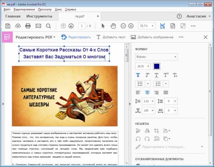Justify the text alignment
Image resolution: width=214 pixels, height=167 pixels.
pyautogui.click(x=166, y=93)
